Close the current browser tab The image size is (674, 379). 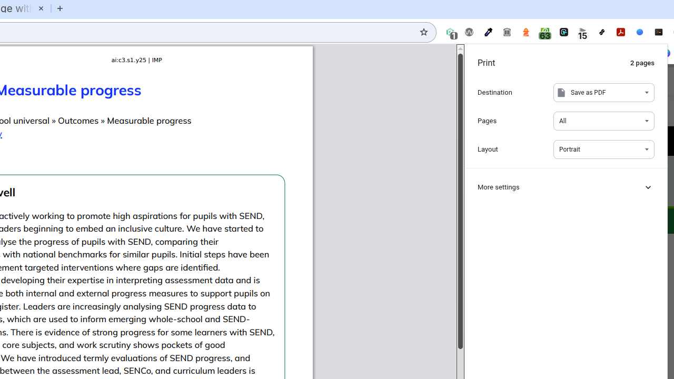pos(41,8)
